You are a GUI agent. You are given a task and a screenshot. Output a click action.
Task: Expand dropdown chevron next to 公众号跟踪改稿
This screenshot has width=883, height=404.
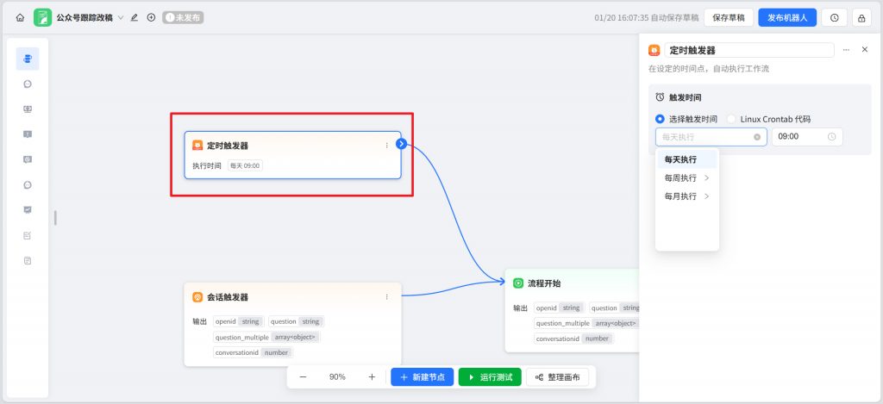pyautogui.click(x=121, y=17)
